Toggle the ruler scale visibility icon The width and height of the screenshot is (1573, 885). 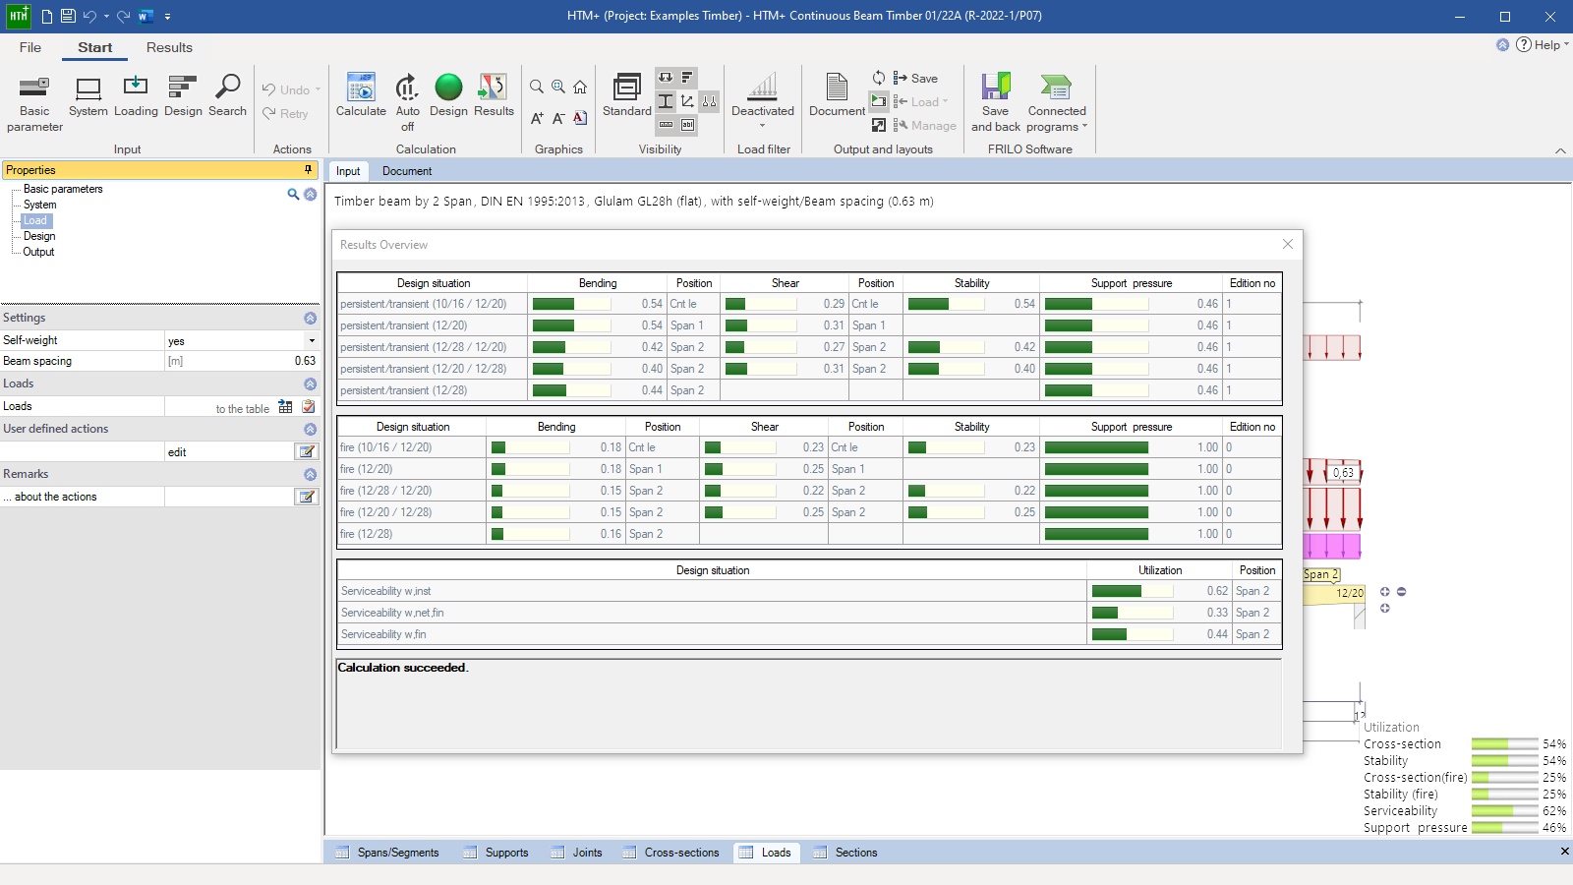[x=666, y=125]
